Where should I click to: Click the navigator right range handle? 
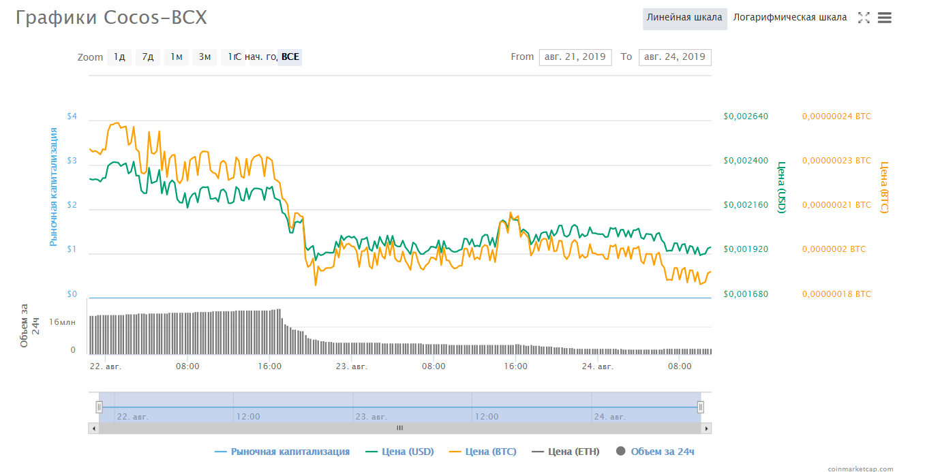[x=701, y=407]
